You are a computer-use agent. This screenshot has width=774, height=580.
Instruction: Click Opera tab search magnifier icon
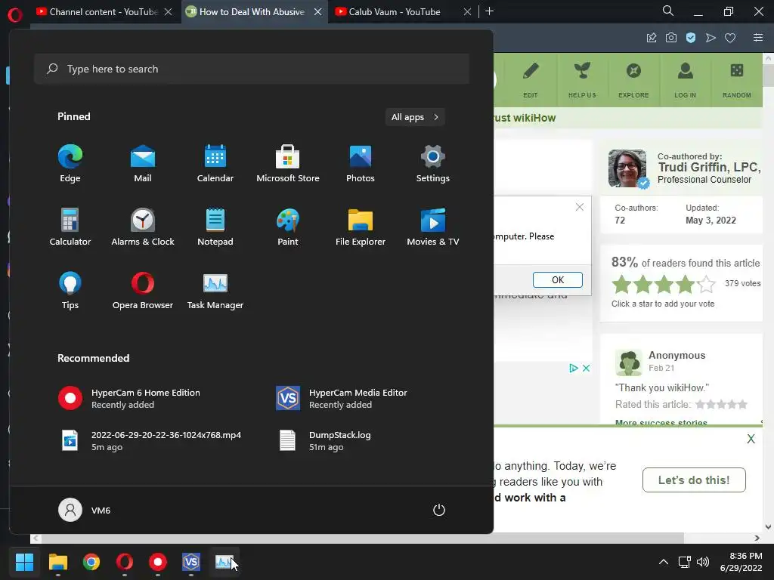click(x=668, y=11)
